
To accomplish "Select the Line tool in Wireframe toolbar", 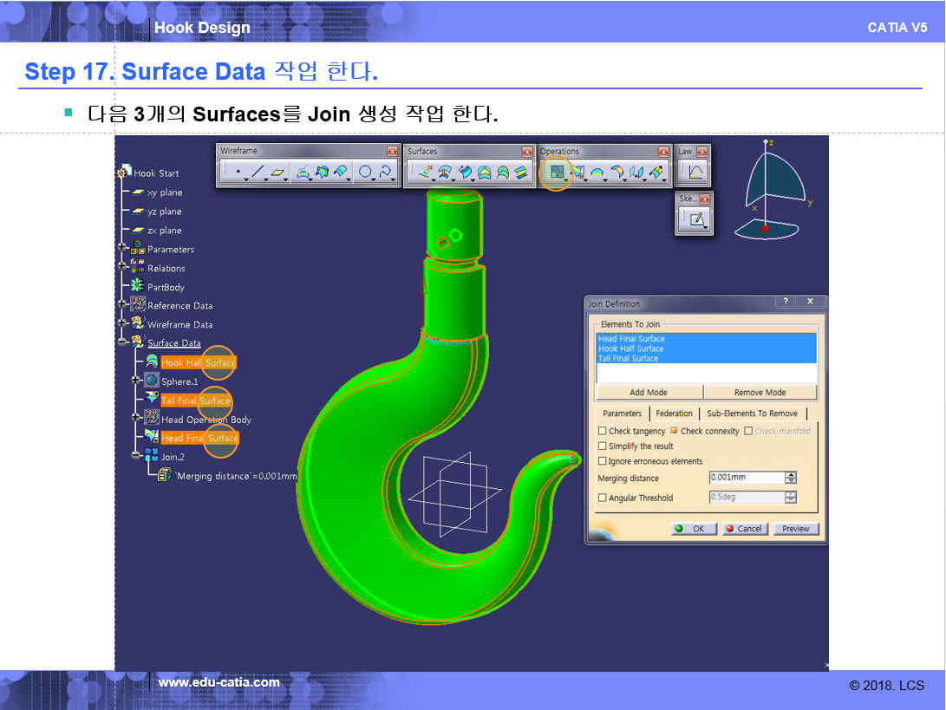I will click(x=258, y=173).
